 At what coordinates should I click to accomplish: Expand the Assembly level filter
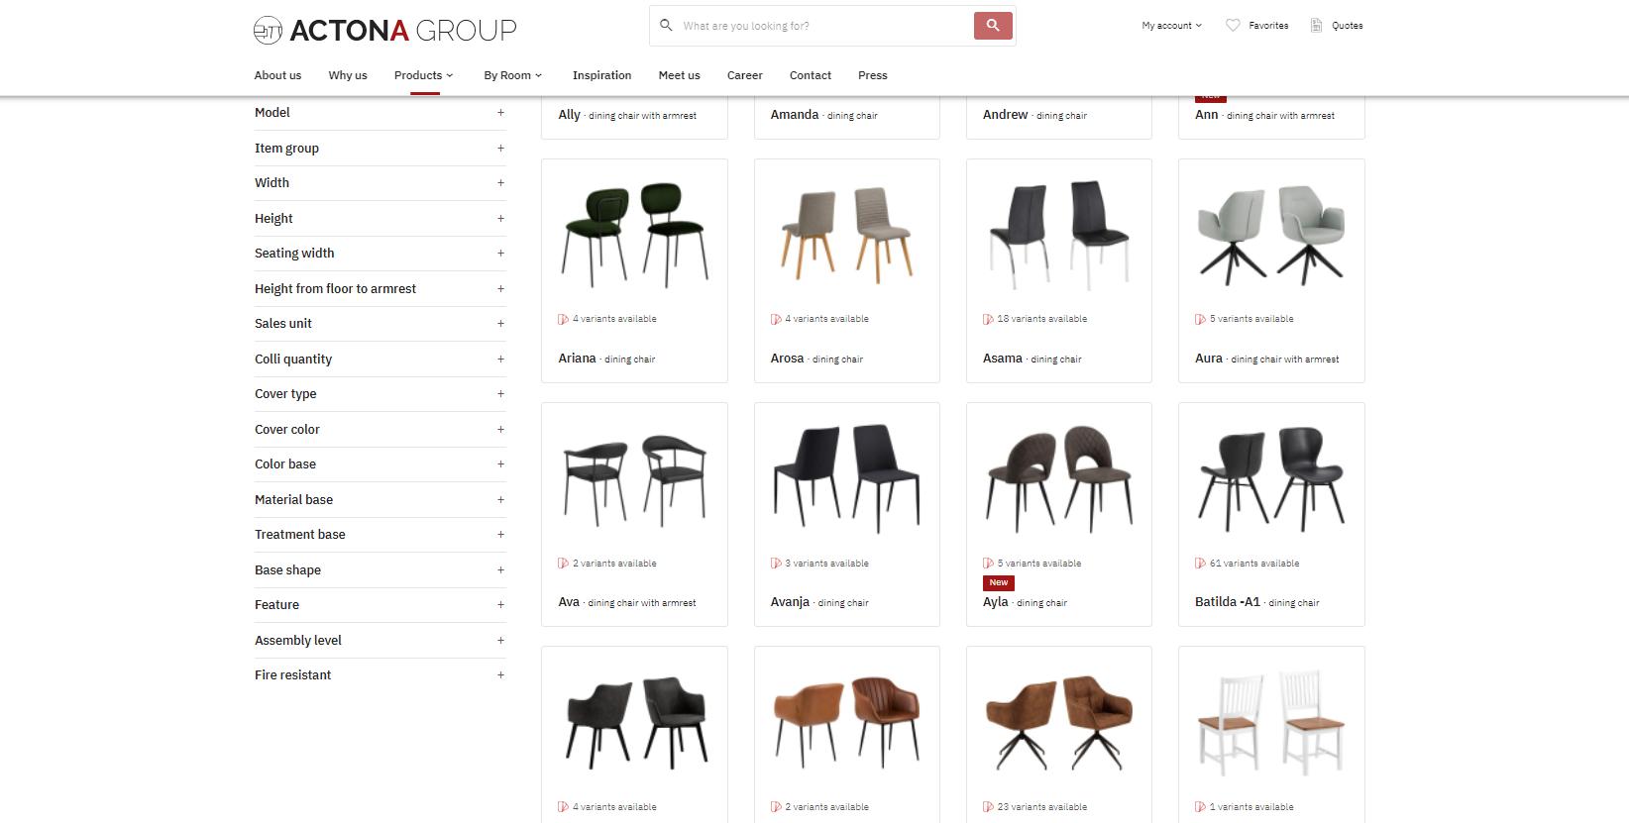380,641
